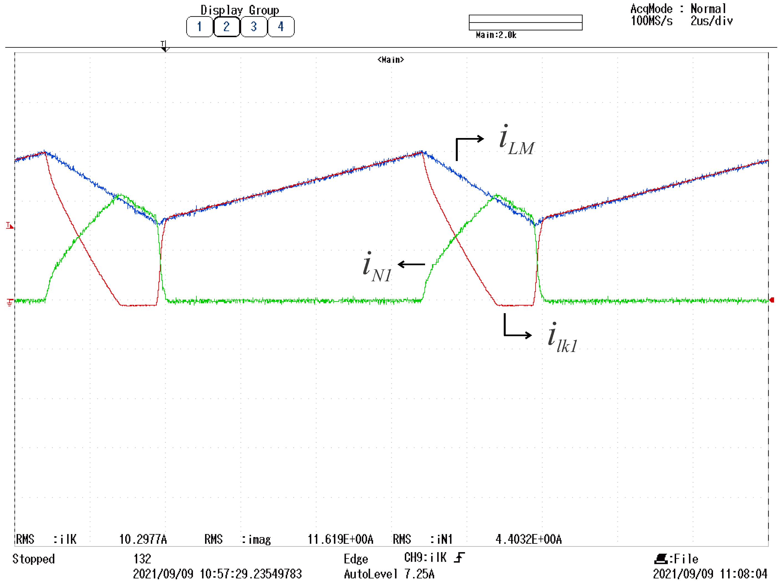Screen dimensions: 780x582
Task: Click the ground reference marker on left edge
Action: [x=9, y=302]
